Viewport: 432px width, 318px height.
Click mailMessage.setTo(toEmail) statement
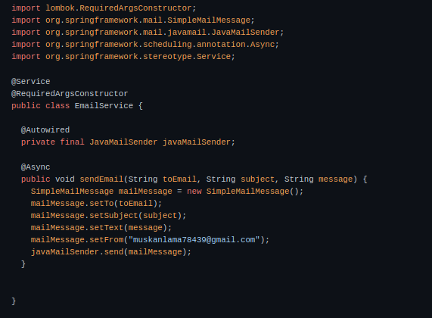pyautogui.click(x=96, y=204)
